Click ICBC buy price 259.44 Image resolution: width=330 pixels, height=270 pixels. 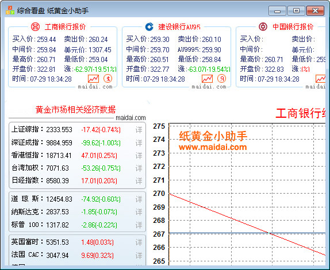(47, 39)
